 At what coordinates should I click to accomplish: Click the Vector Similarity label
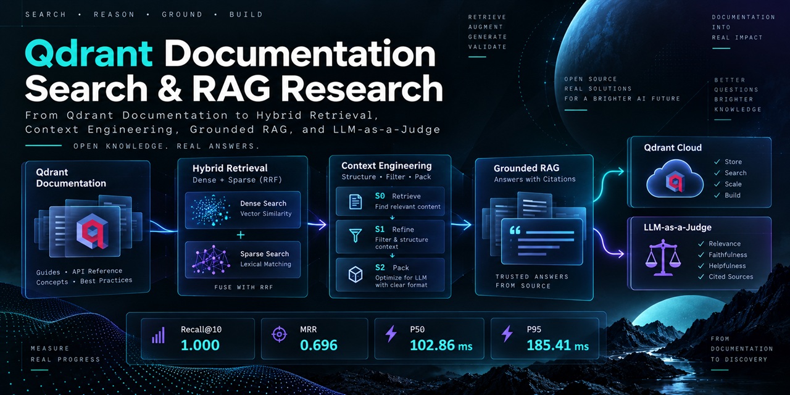coord(265,214)
